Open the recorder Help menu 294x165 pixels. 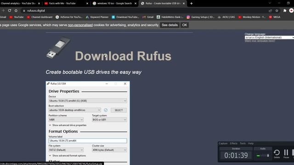coord(251,143)
